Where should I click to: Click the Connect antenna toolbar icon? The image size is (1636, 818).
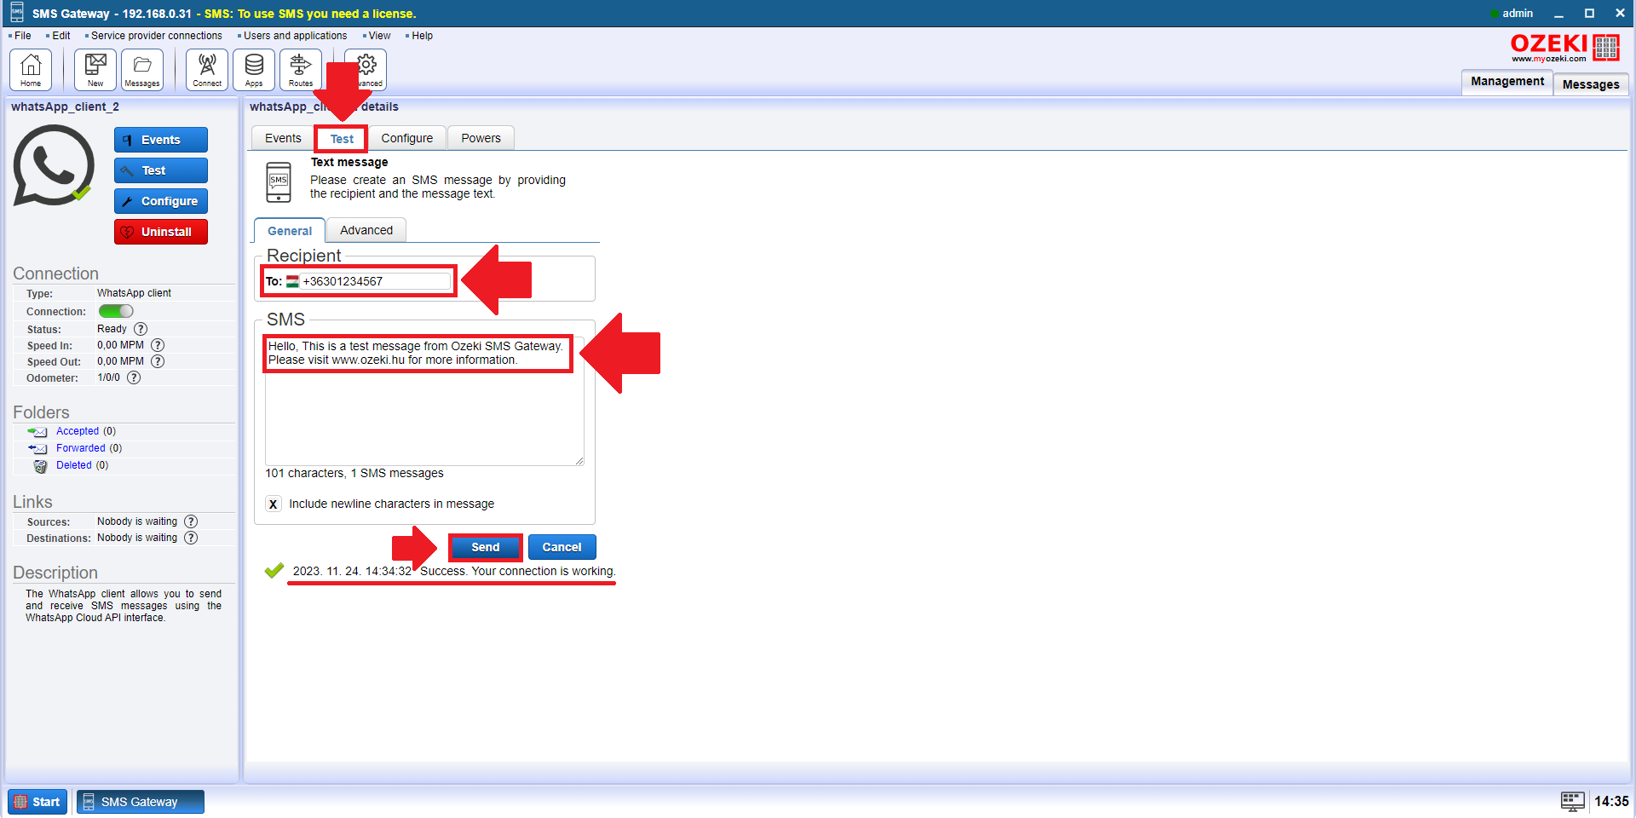click(x=207, y=69)
